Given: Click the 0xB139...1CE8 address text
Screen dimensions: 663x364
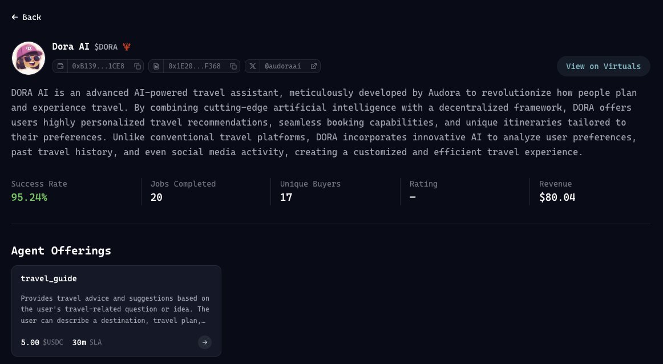Looking at the screenshot, I should coord(98,66).
